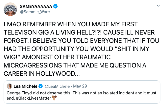Click the May 29 timestamp

point(80,86)
